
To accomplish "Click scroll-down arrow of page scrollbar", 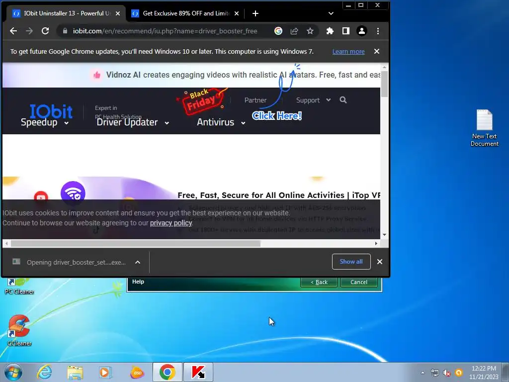I will (x=384, y=235).
